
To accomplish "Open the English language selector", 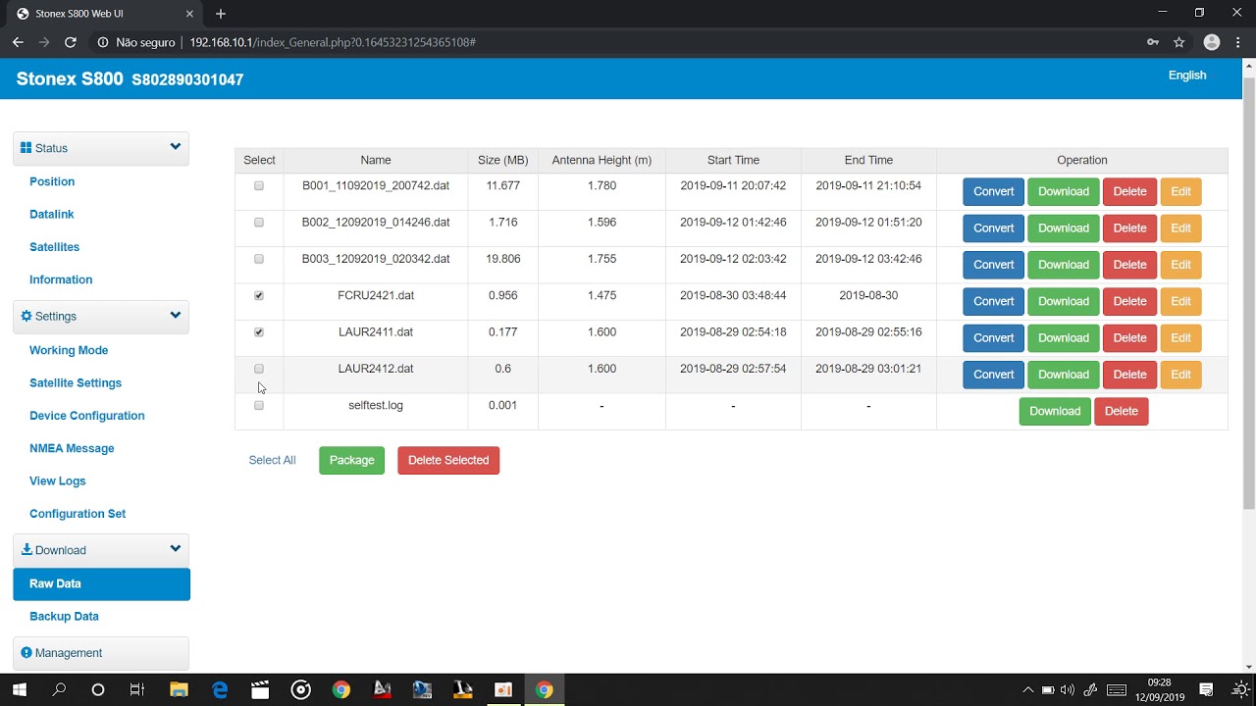I will (x=1187, y=76).
